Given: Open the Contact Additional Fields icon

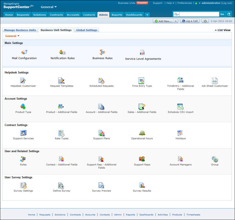Looking at the screenshot, I should tap(61, 159).
